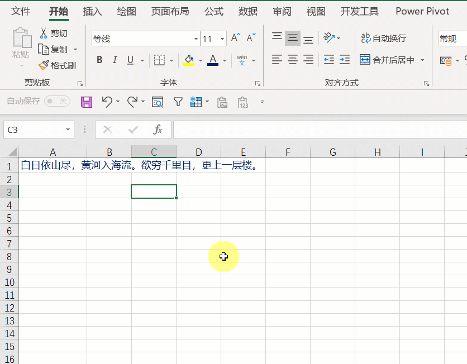Increase font size with large A
This screenshot has width=467, height=364.
235,38
